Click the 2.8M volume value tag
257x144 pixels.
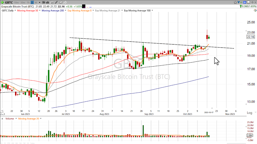(x=250, y=135)
